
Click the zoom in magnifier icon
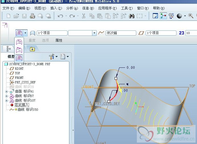pyautogui.click(x=191, y=16)
